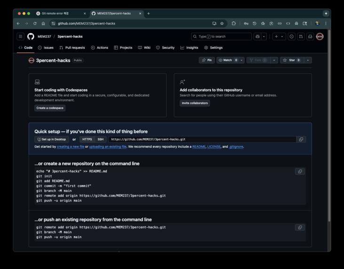Viewport: 344px width, 269px height.
Task: Click the repository clone URL field
Action: click(x=202, y=139)
